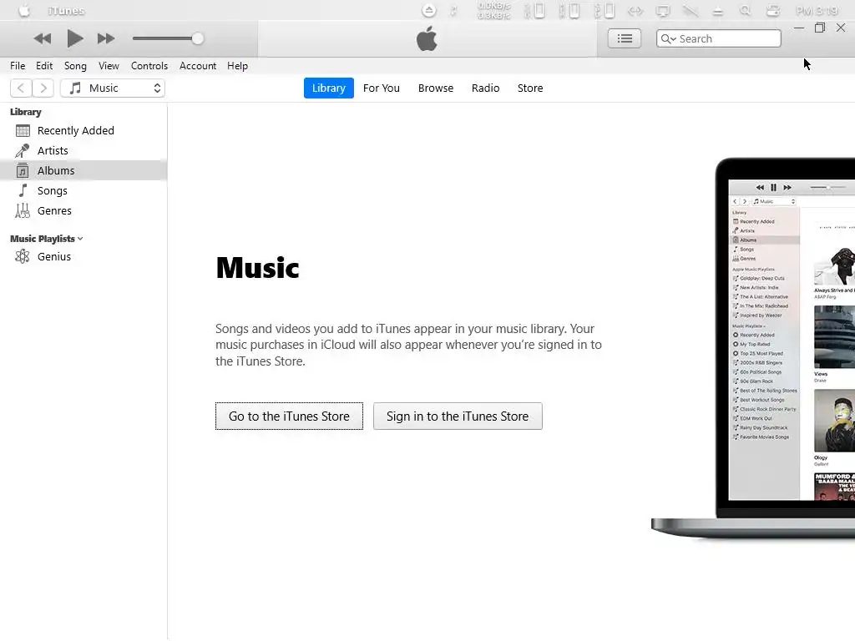Switch to the Browse tab

(x=436, y=88)
